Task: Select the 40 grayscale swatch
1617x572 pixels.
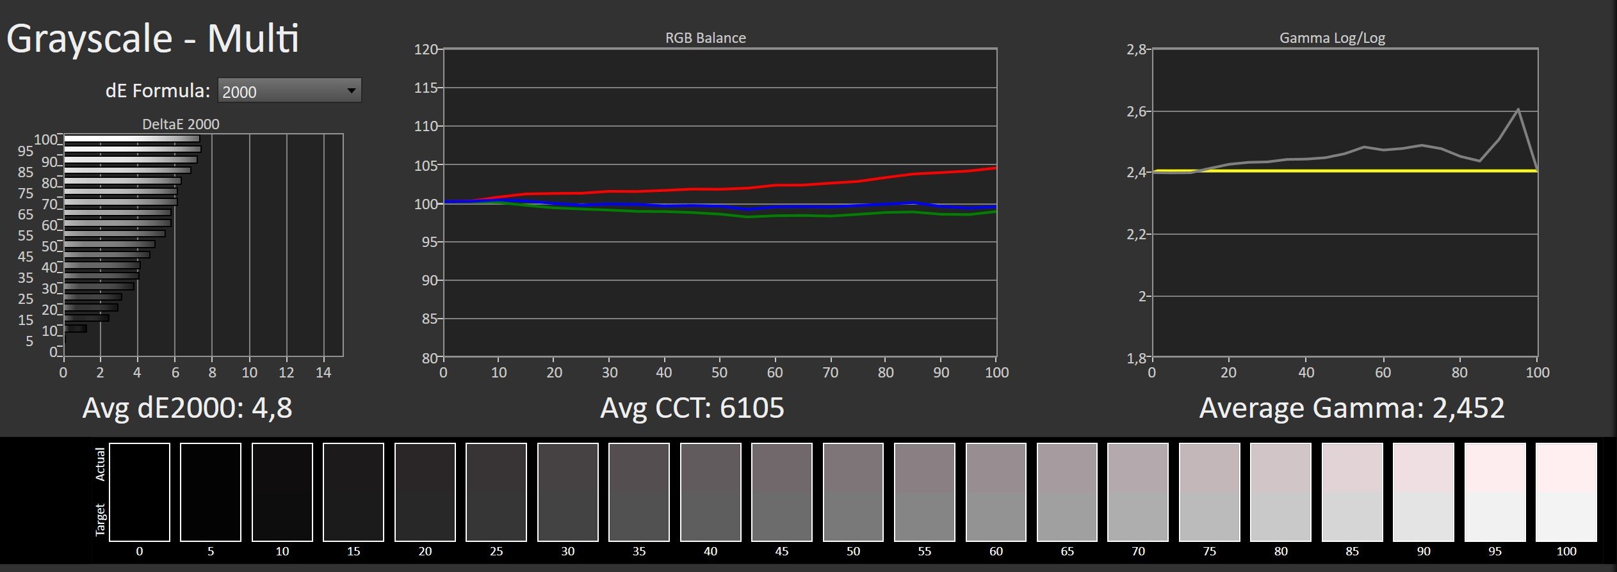Action: click(x=711, y=492)
